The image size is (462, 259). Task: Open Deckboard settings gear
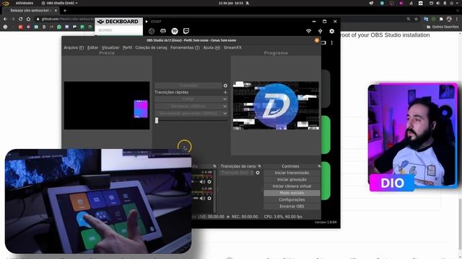(332, 31)
